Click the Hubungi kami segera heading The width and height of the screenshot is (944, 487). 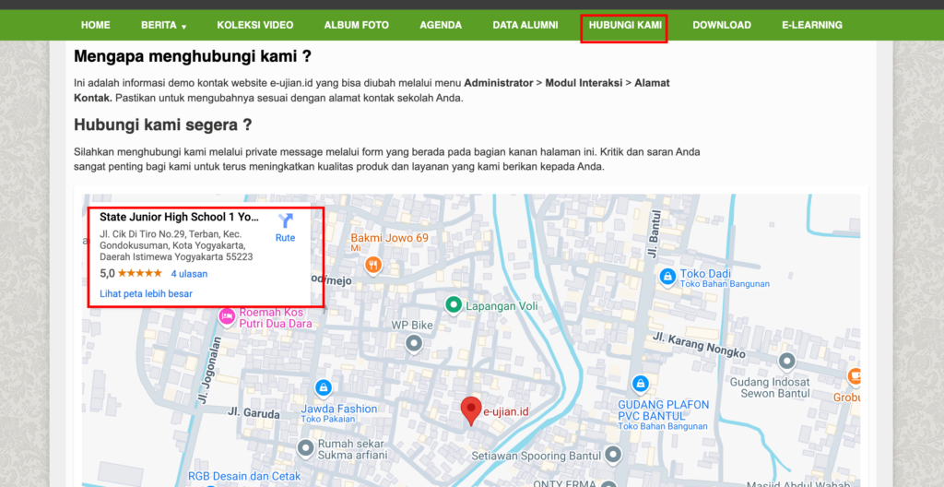coord(162,125)
